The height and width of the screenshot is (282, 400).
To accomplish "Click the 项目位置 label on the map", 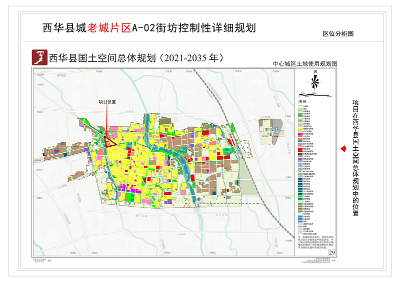I will pyautogui.click(x=107, y=102).
